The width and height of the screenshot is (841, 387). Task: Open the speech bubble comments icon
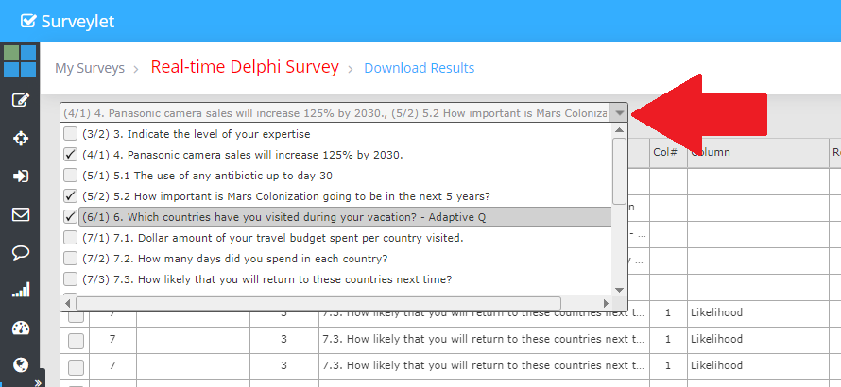[20, 252]
